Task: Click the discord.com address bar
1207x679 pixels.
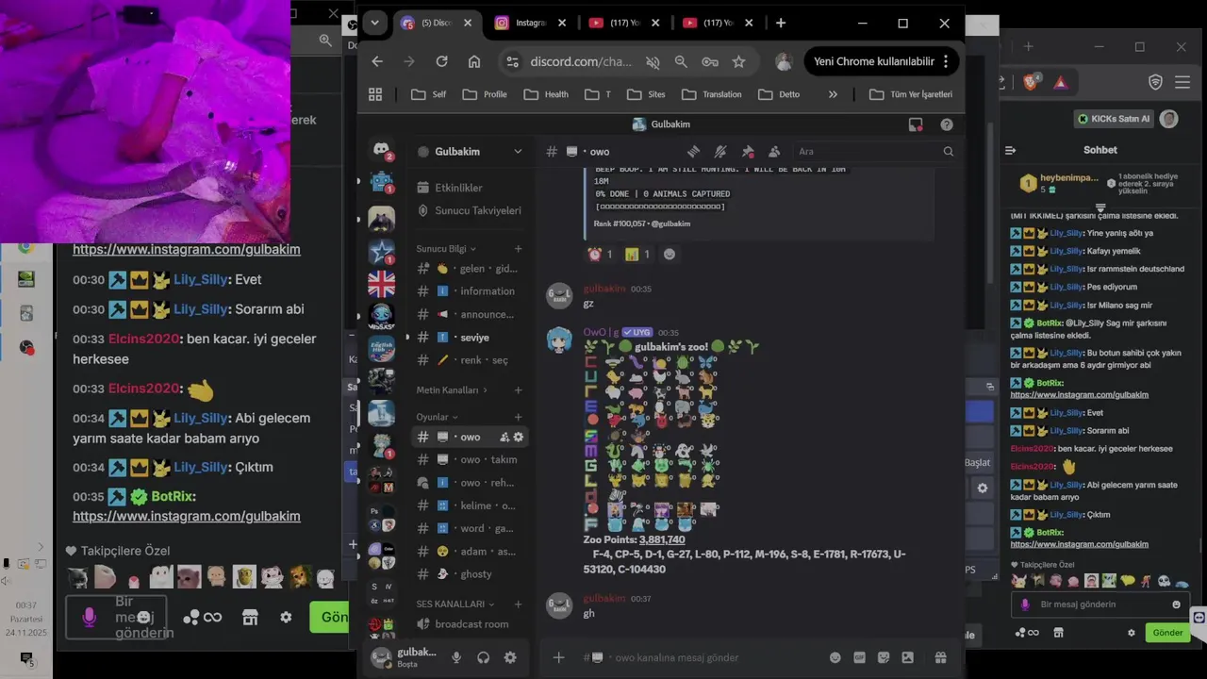Action: (581, 61)
